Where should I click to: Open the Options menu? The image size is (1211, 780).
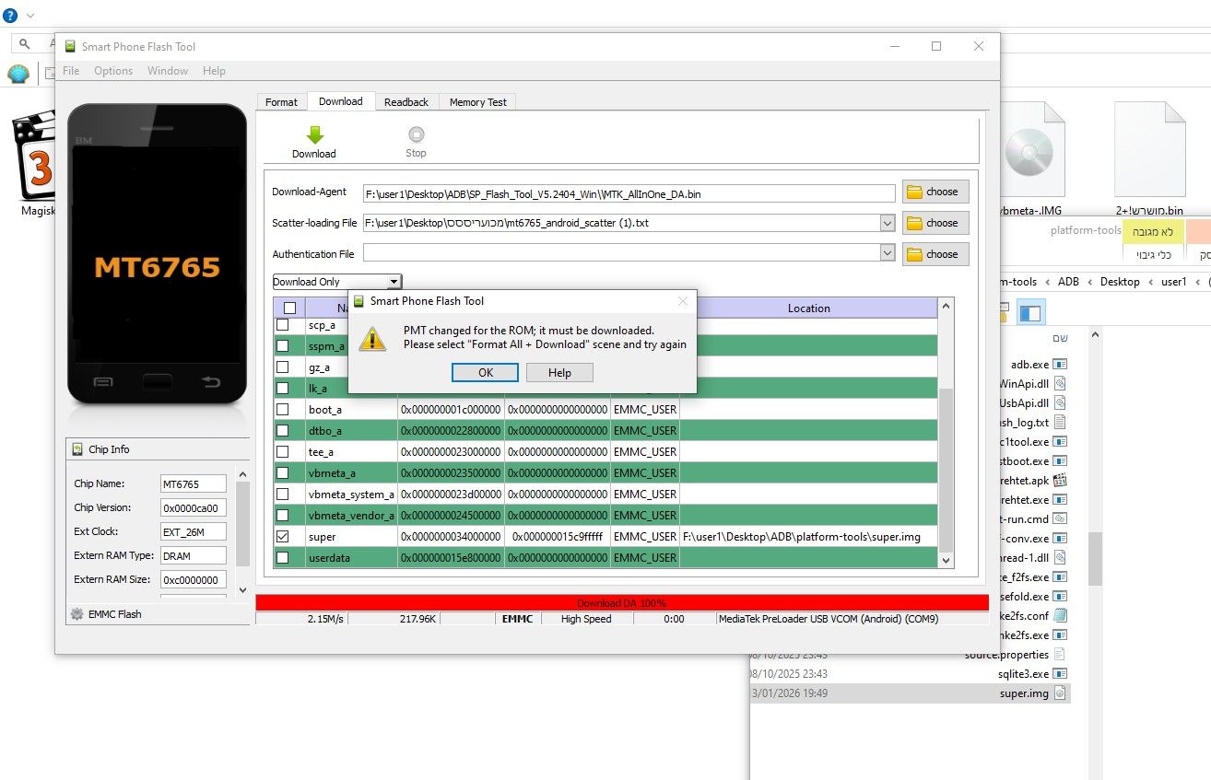(113, 71)
